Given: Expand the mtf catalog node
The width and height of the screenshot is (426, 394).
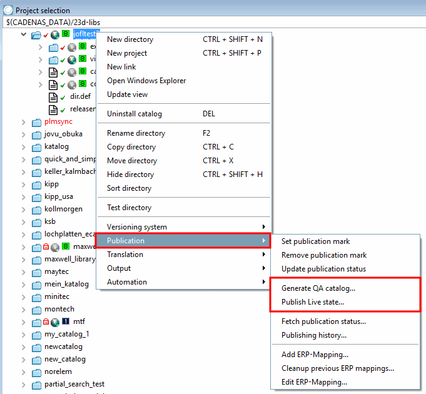Looking at the screenshot, I should tap(24, 322).
